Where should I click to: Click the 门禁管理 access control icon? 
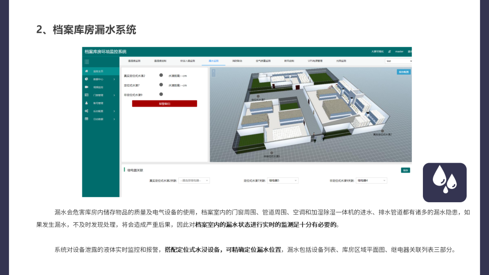click(86, 94)
